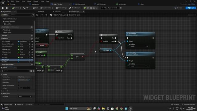This screenshot has width=197, height=111.
Task: Collapse the Variables section
Action: click(x=2, y=39)
